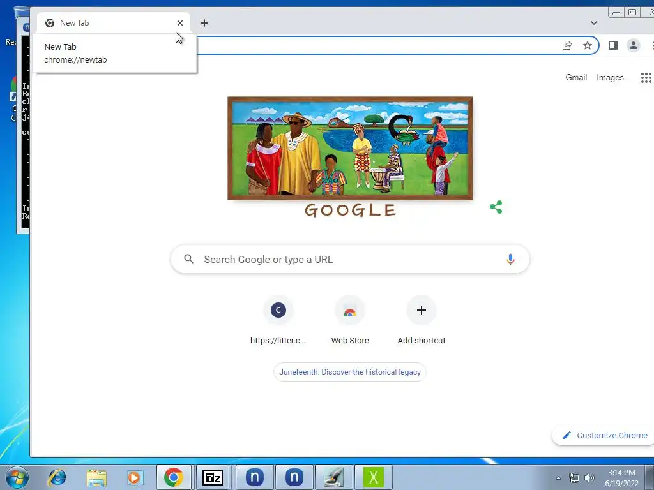Open the clock showing 3:14 PM
654x490 pixels.
pos(621,478)
